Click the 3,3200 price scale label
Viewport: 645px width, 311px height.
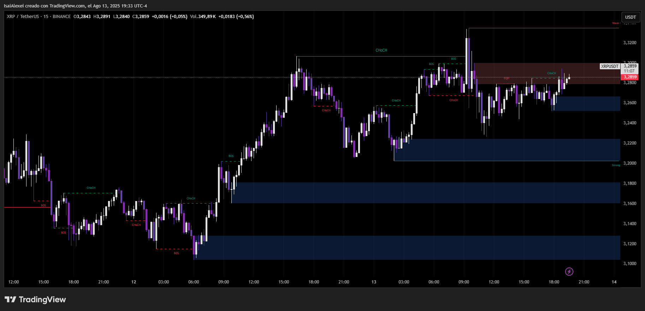[630, 43]
